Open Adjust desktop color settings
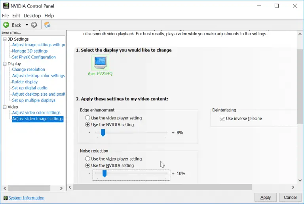304x204 pixels. [38, 76]
